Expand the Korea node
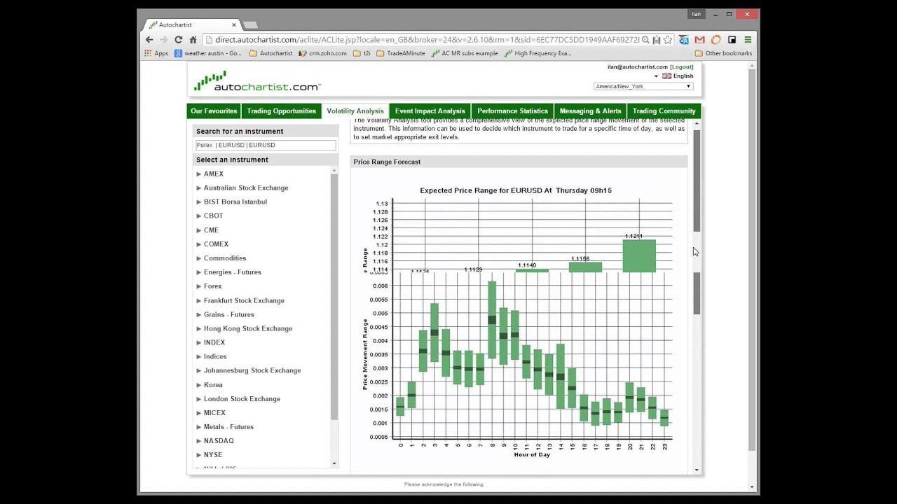Screen dimensions: 897x504 [199, 384]
